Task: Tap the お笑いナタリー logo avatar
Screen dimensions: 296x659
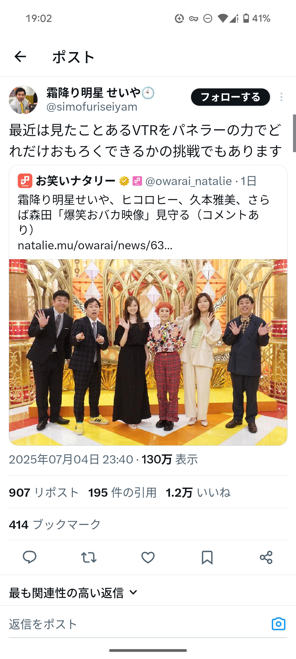Action: [25, 181]
